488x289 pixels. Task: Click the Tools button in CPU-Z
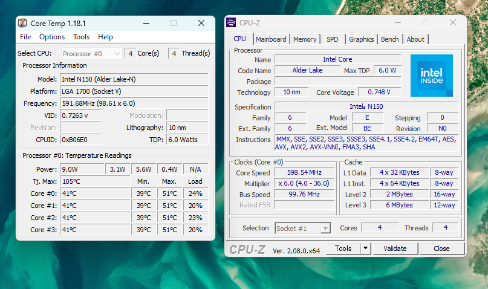pyautogui.click(x=343, y=248)
